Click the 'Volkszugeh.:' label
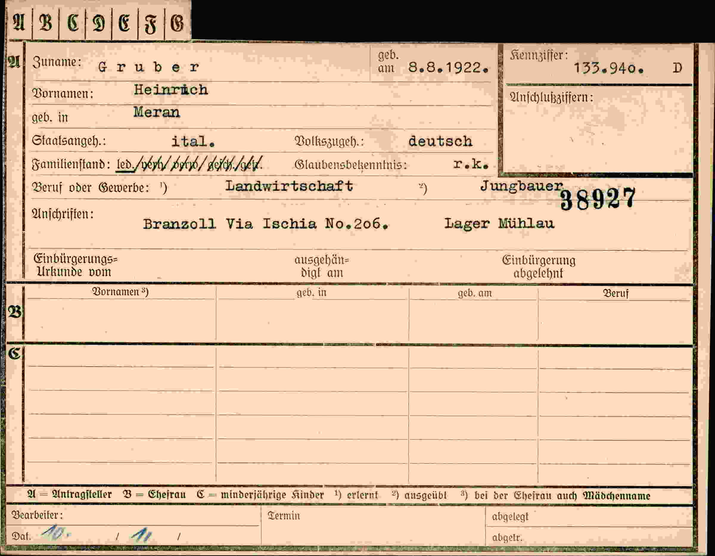This screenshot has width=715, height=556. point(329,141)
